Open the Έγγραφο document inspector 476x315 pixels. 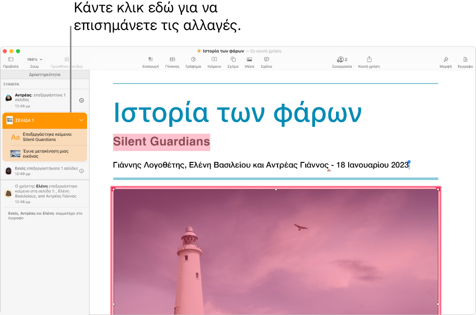(x=465, y=60)
